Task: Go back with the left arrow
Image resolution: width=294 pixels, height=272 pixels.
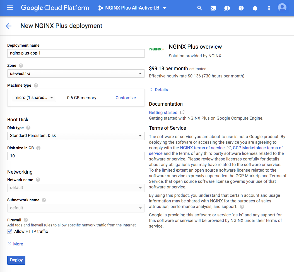Action: coord(9,26)
